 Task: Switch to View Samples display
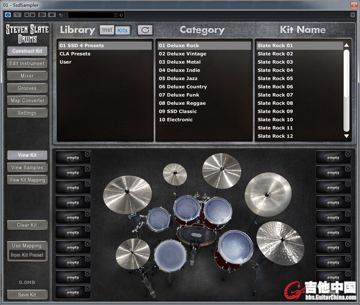point(27,168)
